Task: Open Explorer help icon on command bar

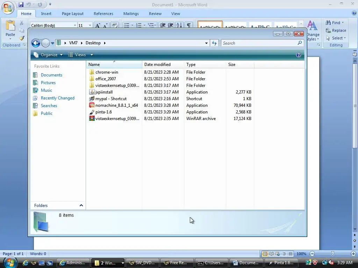Action: click(299, 55)
